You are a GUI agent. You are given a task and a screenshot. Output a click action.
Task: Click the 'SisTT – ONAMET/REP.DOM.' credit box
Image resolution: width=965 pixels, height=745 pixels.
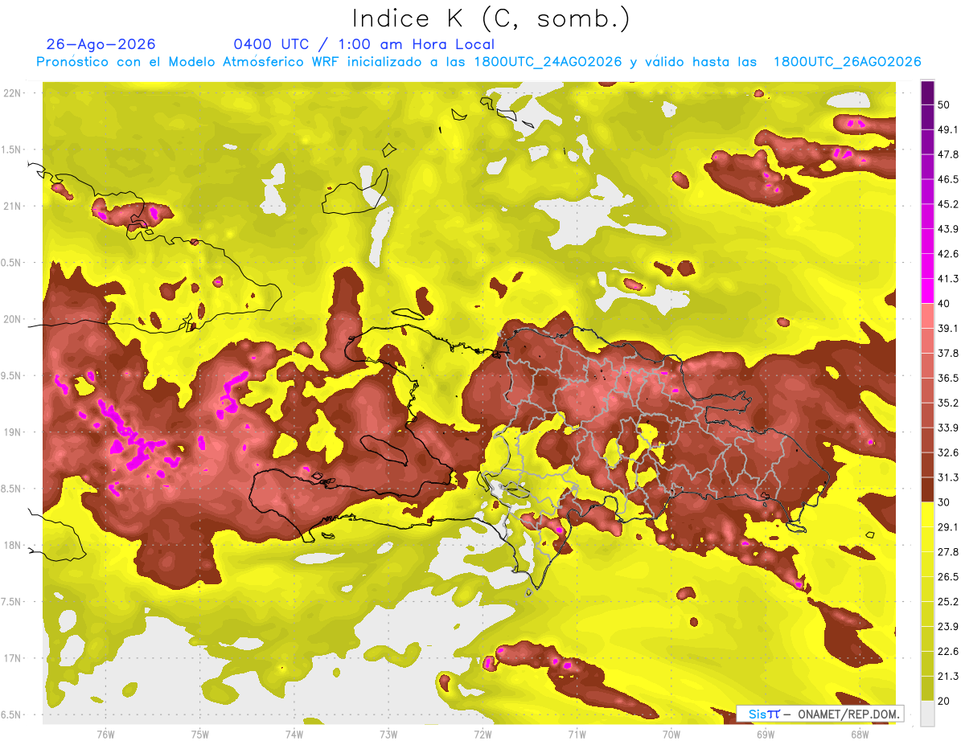pos(820,714)
